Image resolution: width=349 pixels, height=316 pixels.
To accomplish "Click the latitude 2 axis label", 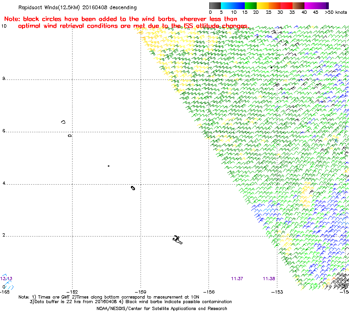I will (x=4, y=235).
